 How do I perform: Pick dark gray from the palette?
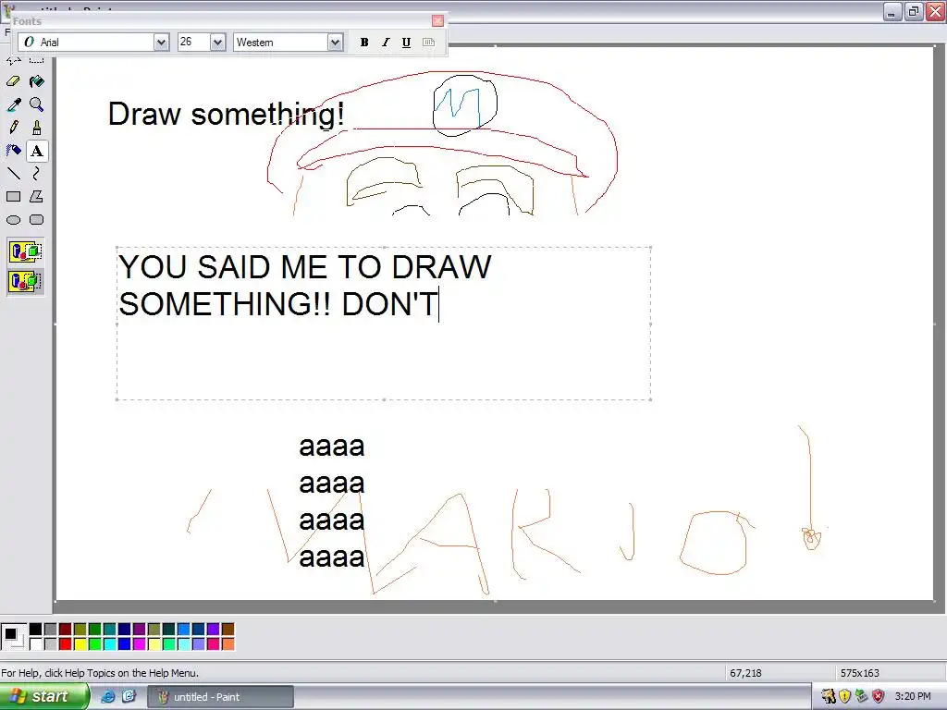point(50,629)
